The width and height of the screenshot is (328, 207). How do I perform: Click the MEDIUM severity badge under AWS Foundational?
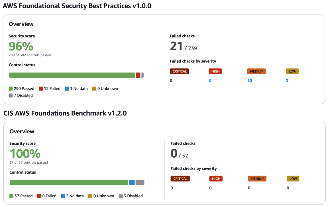click(256, 71)
